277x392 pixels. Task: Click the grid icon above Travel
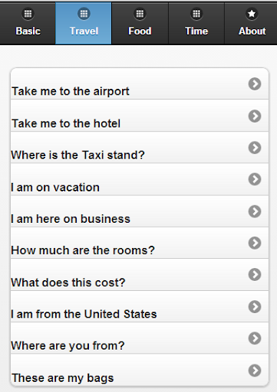(84, 14)
